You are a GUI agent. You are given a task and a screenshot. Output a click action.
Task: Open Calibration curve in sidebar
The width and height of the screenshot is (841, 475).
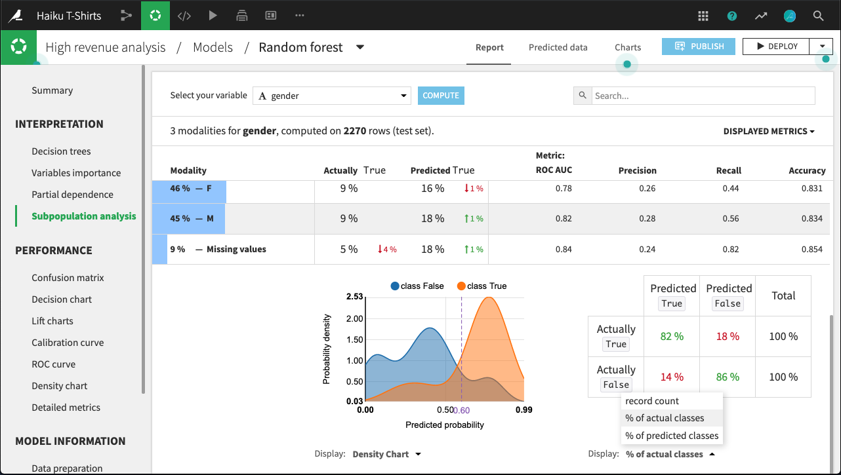click(x=68, y=343)
